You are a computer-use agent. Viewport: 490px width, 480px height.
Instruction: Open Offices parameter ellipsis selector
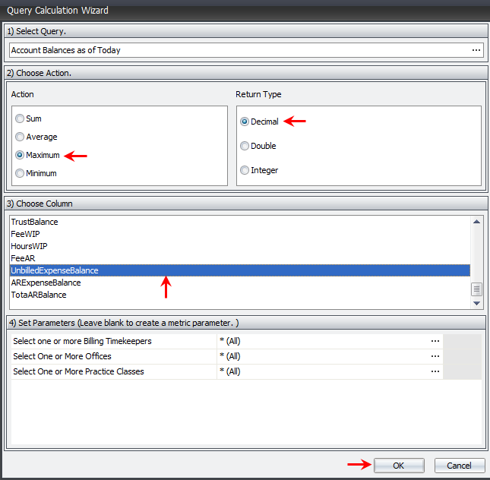pos(435,356)
